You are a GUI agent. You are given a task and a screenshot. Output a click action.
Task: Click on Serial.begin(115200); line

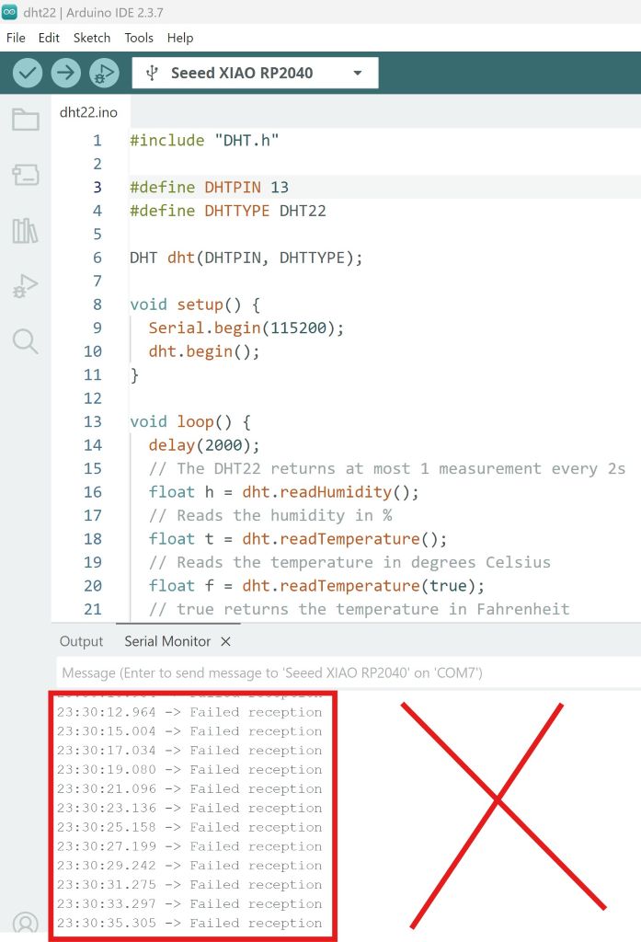click(x=246, y=328)
